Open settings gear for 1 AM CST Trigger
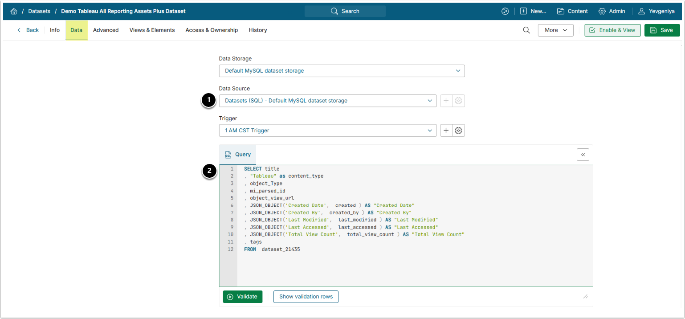This screenshot has height=319, width=685. [x=459, y=131]
